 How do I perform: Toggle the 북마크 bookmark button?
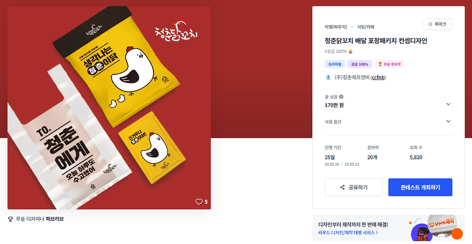coord(437,24)
